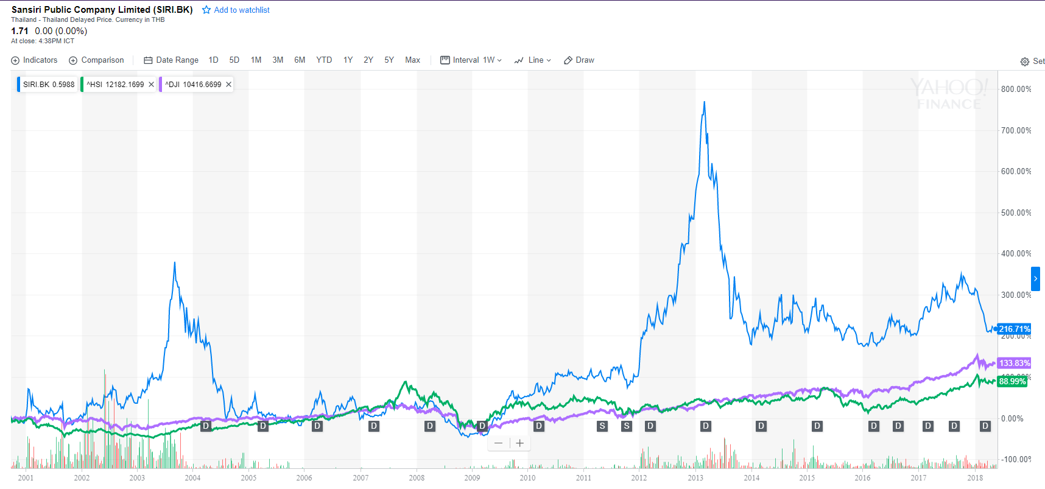Set the range to 1Y
The image size is (1045, 489).
pyautogui.click(x=348, y=60)
